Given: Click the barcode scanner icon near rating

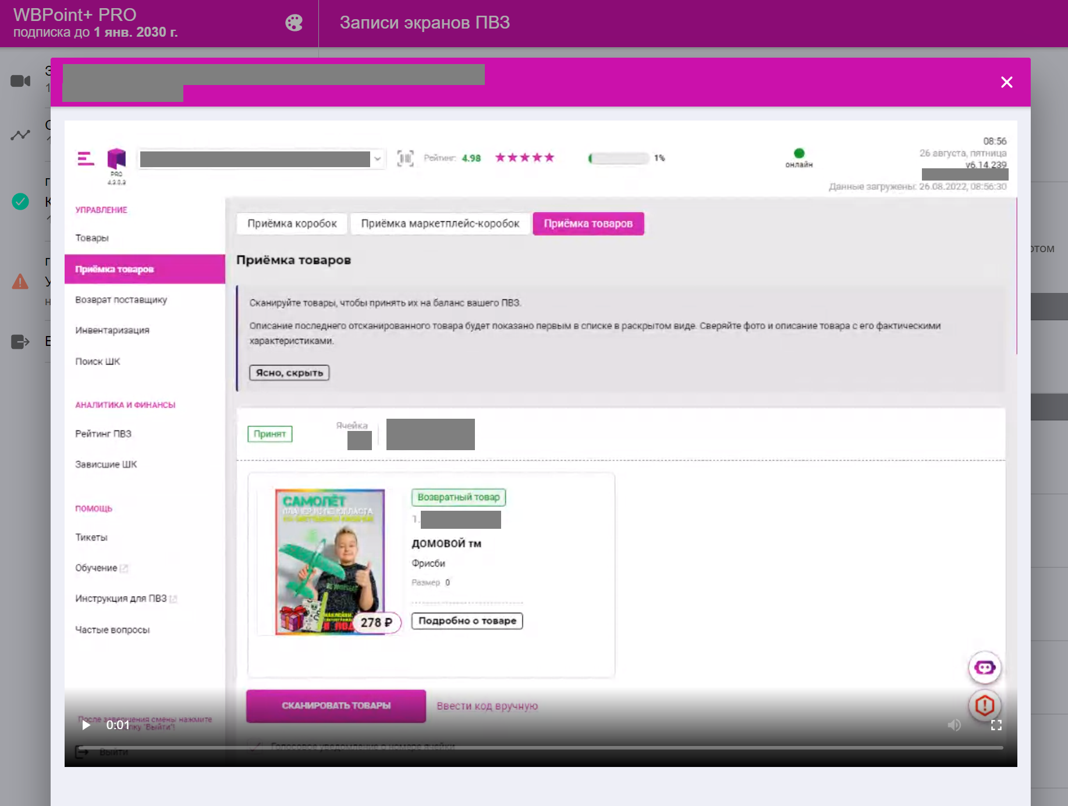Looking at the screenshot, I should pyautogui.click(x=405, y=158).
